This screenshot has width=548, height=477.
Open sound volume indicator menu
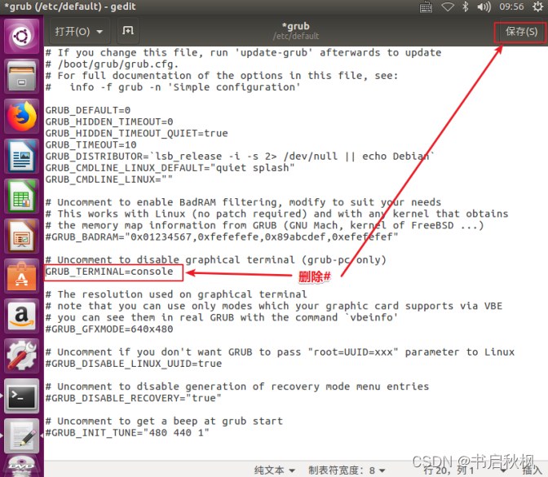pos(484,7)
